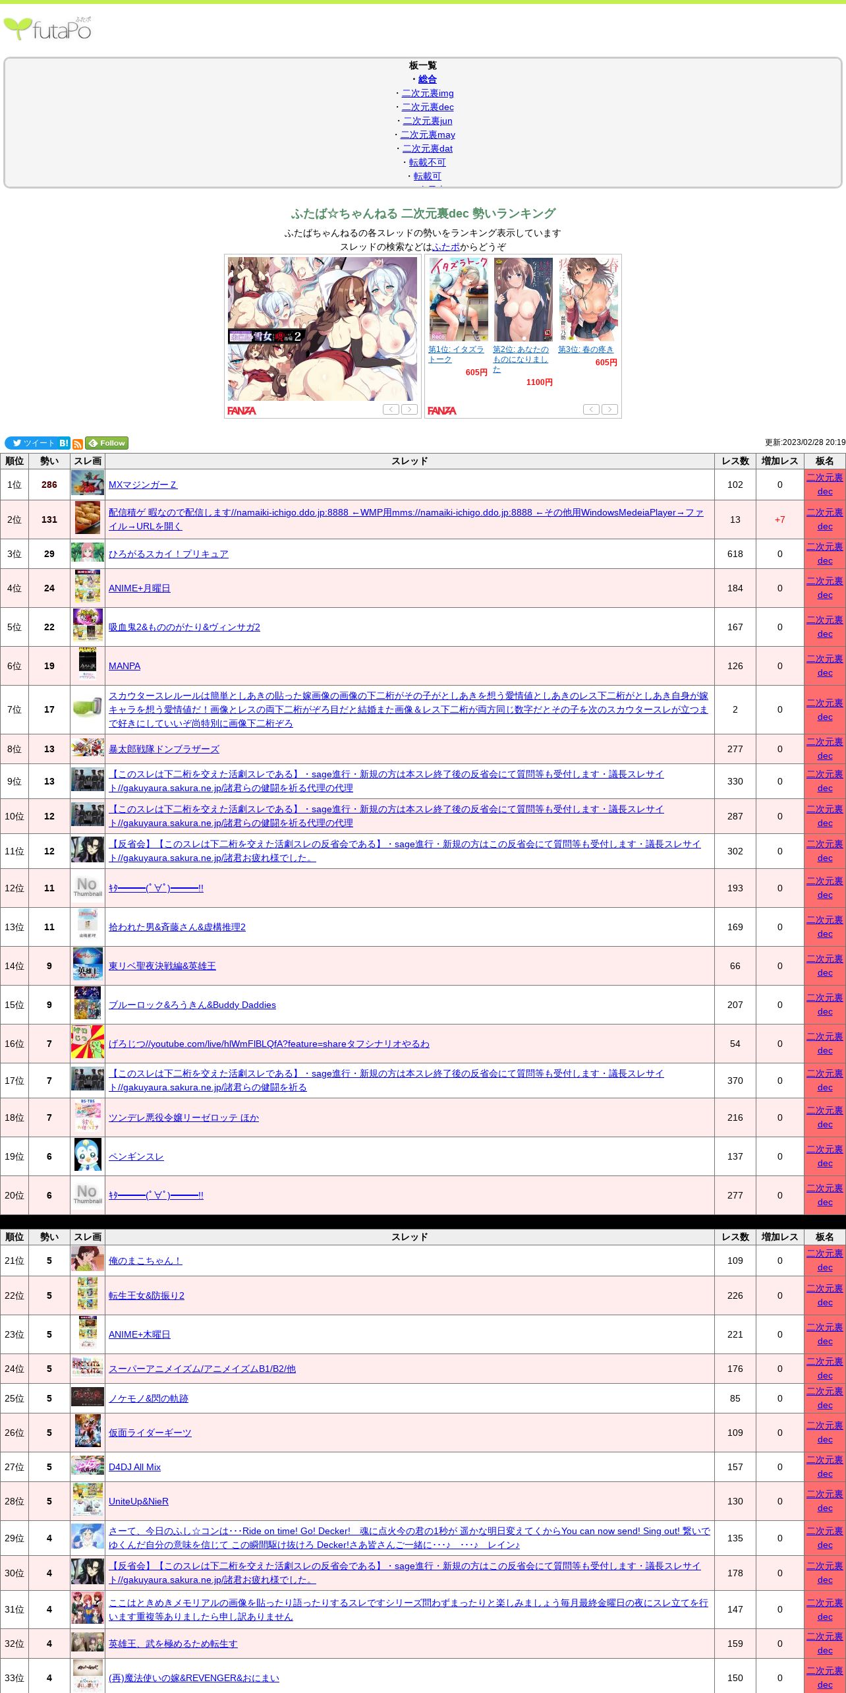Viewport: 846px width, 1693px height.
Task: Select 転載可 in the board list
Action: [x=427, y=176]
